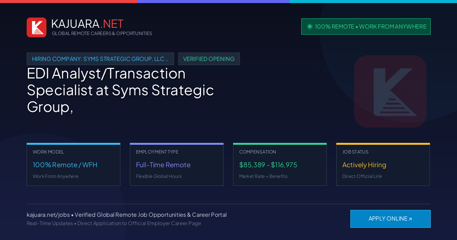Screen dimensions: 457x240
Task: Click the Real-Time Updates footer line
Action: click(114, 223)
